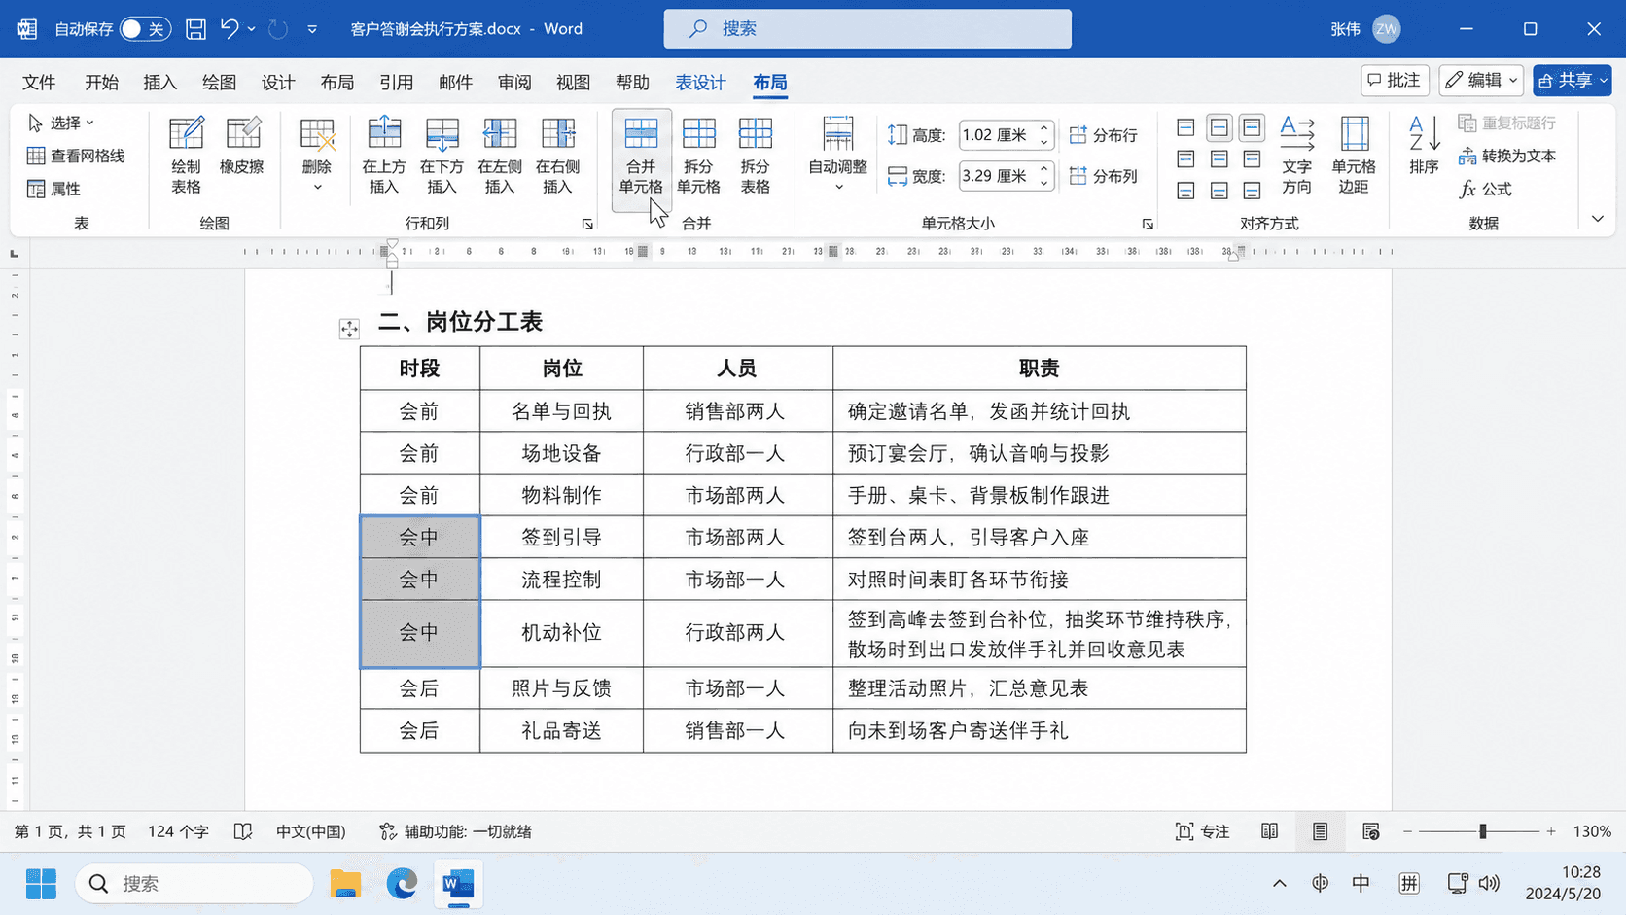This screenshot has height=915, width=1626.
Task: Click the Sort (排序) icon
Action: 1424,146
